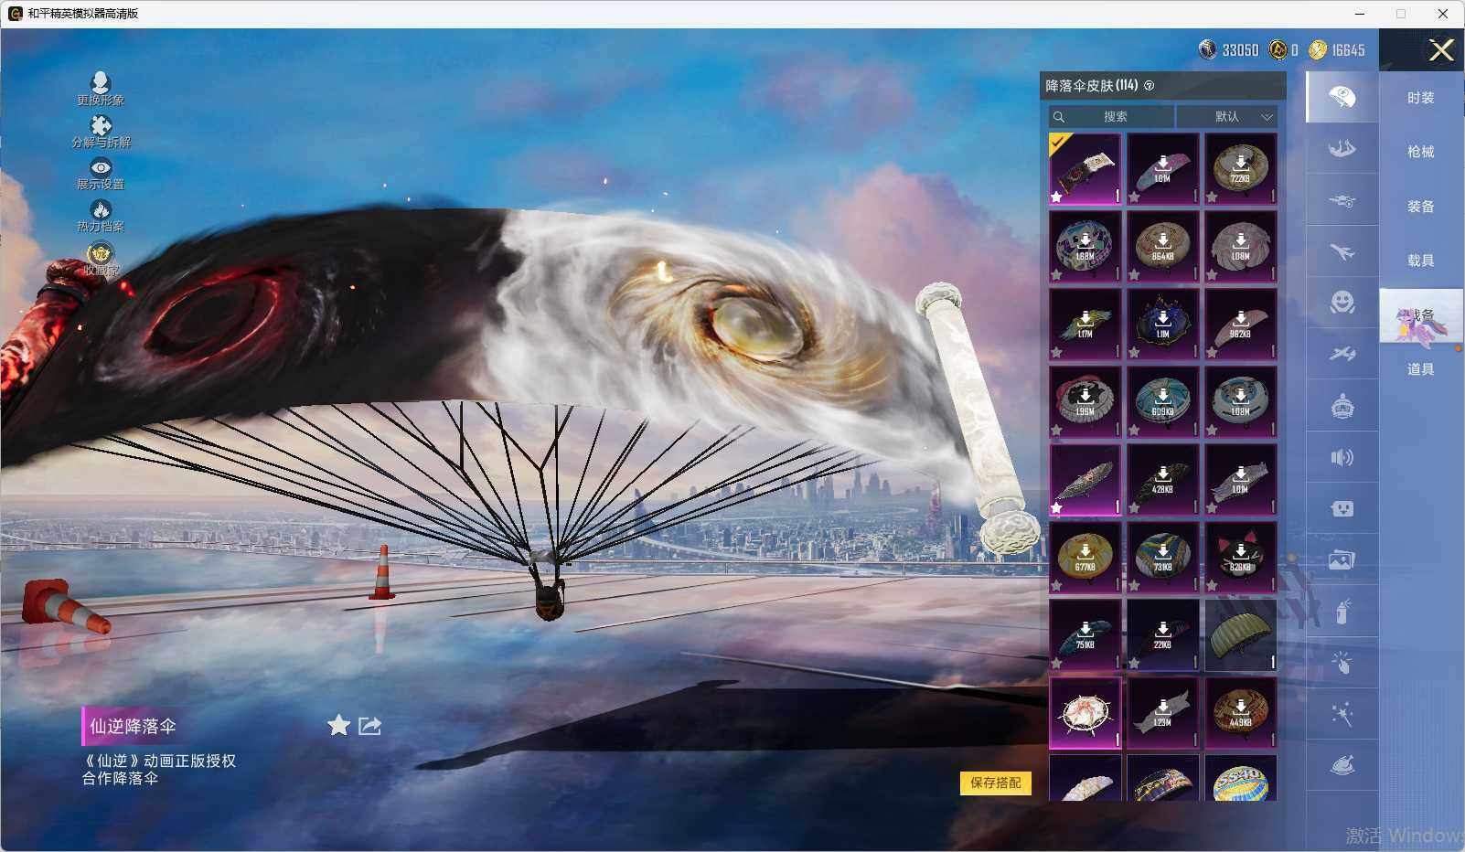1465x852 pixels.
Task: Select the hand tap gesture category icon
Action: pos(1342,663)
